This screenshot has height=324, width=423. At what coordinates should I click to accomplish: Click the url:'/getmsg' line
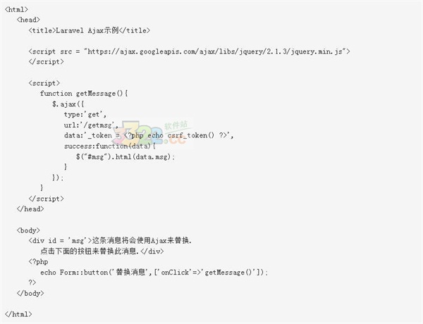[x=91, y=125]
